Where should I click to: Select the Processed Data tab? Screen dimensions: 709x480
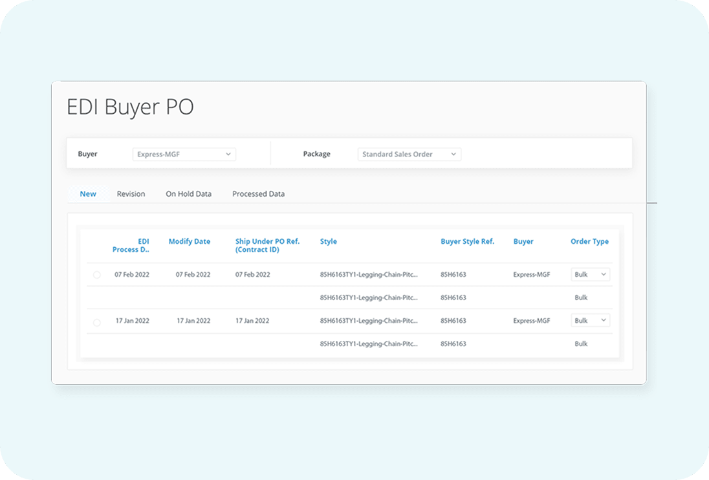coord(258,194)
